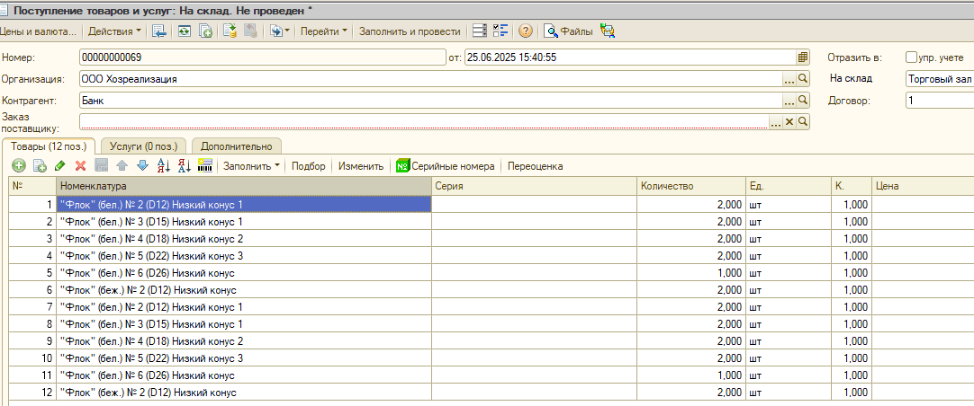Click the Контрагент input field containing Банк
This screenshot has height=406, width=974.
pyautogui.click(x=430, y=100)
